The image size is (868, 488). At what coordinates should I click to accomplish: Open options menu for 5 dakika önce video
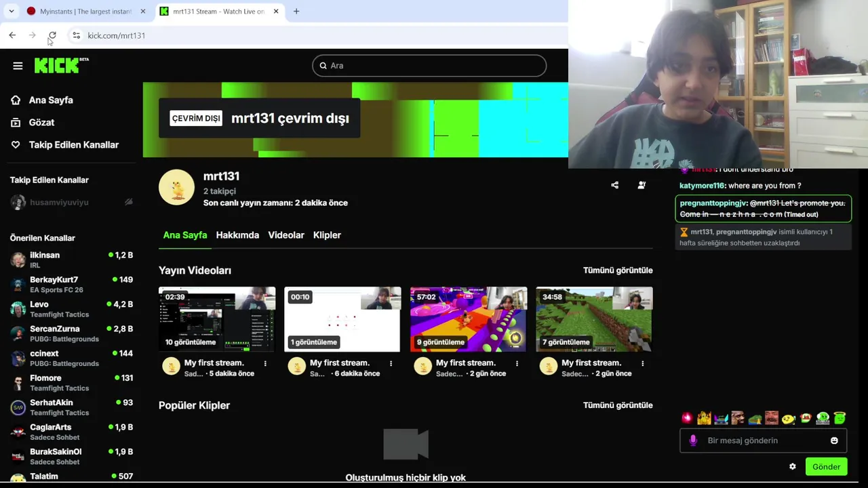(265, 363)
